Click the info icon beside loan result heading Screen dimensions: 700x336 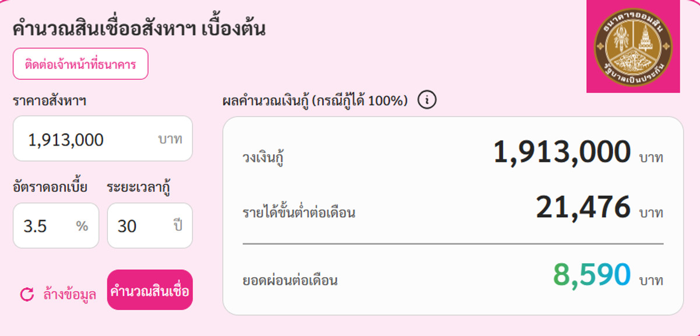427,100
